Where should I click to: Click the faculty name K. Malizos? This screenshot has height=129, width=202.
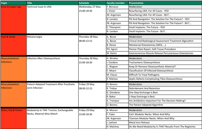[x=112, y=79]
